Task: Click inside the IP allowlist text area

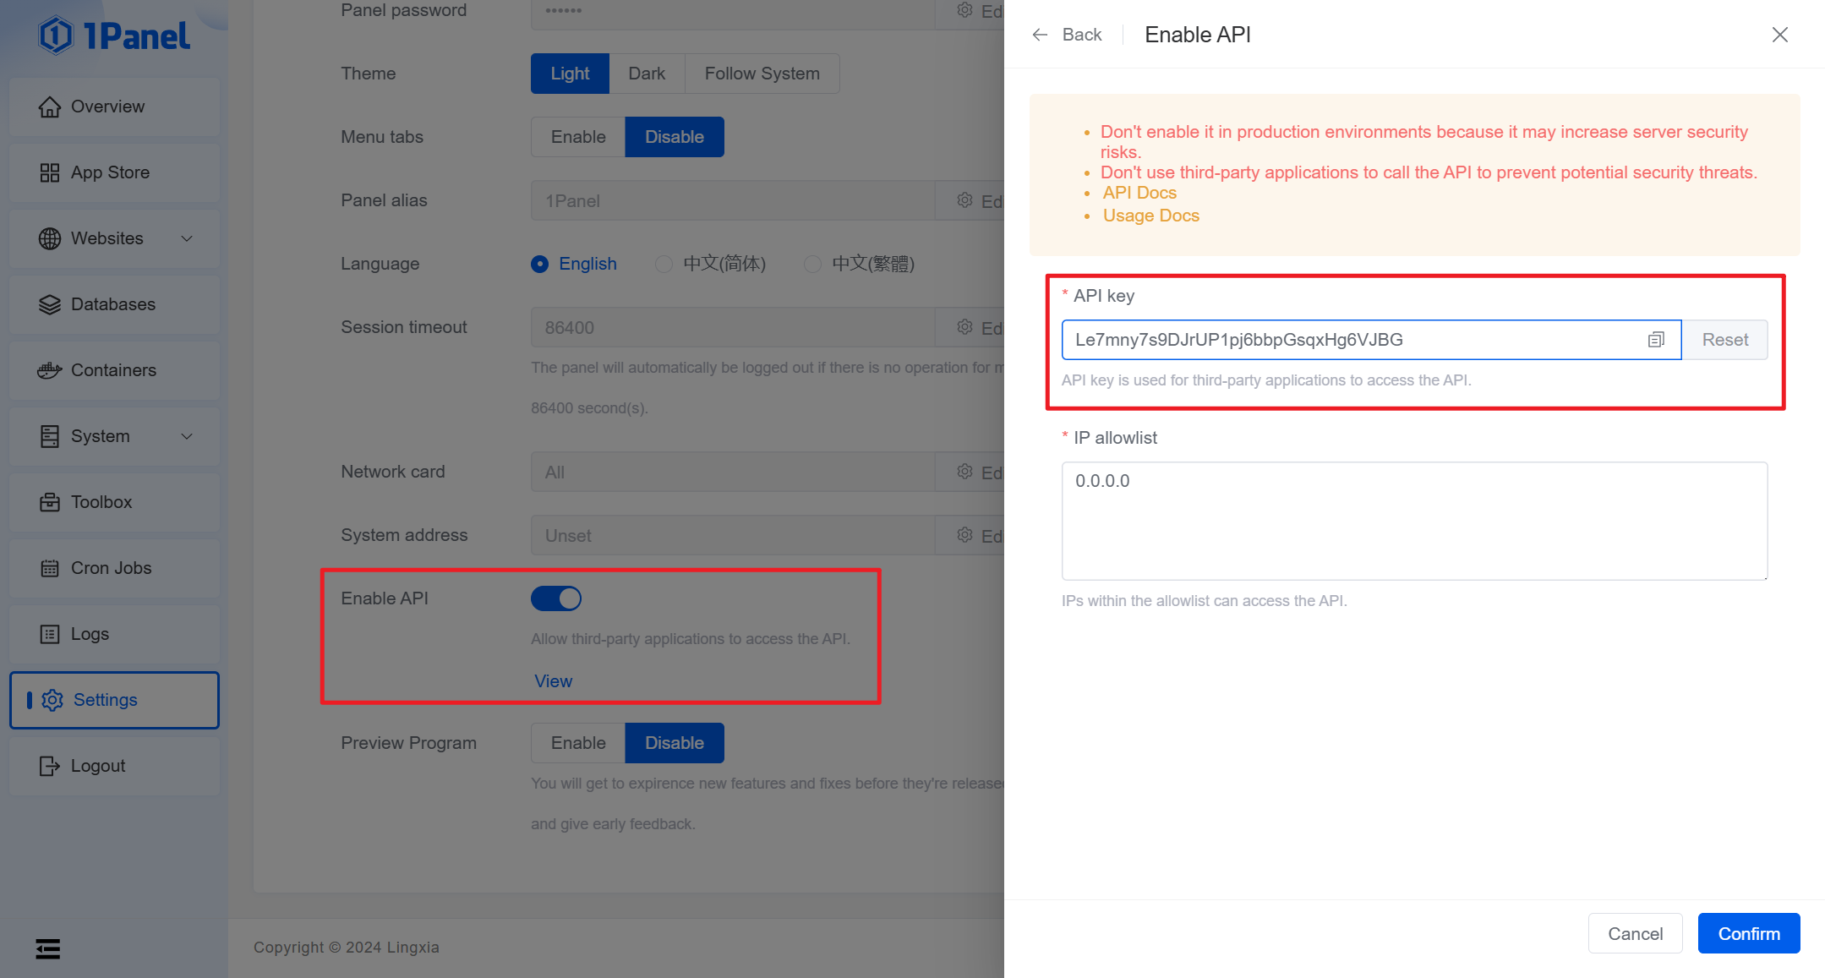Action: (1413, 521)
